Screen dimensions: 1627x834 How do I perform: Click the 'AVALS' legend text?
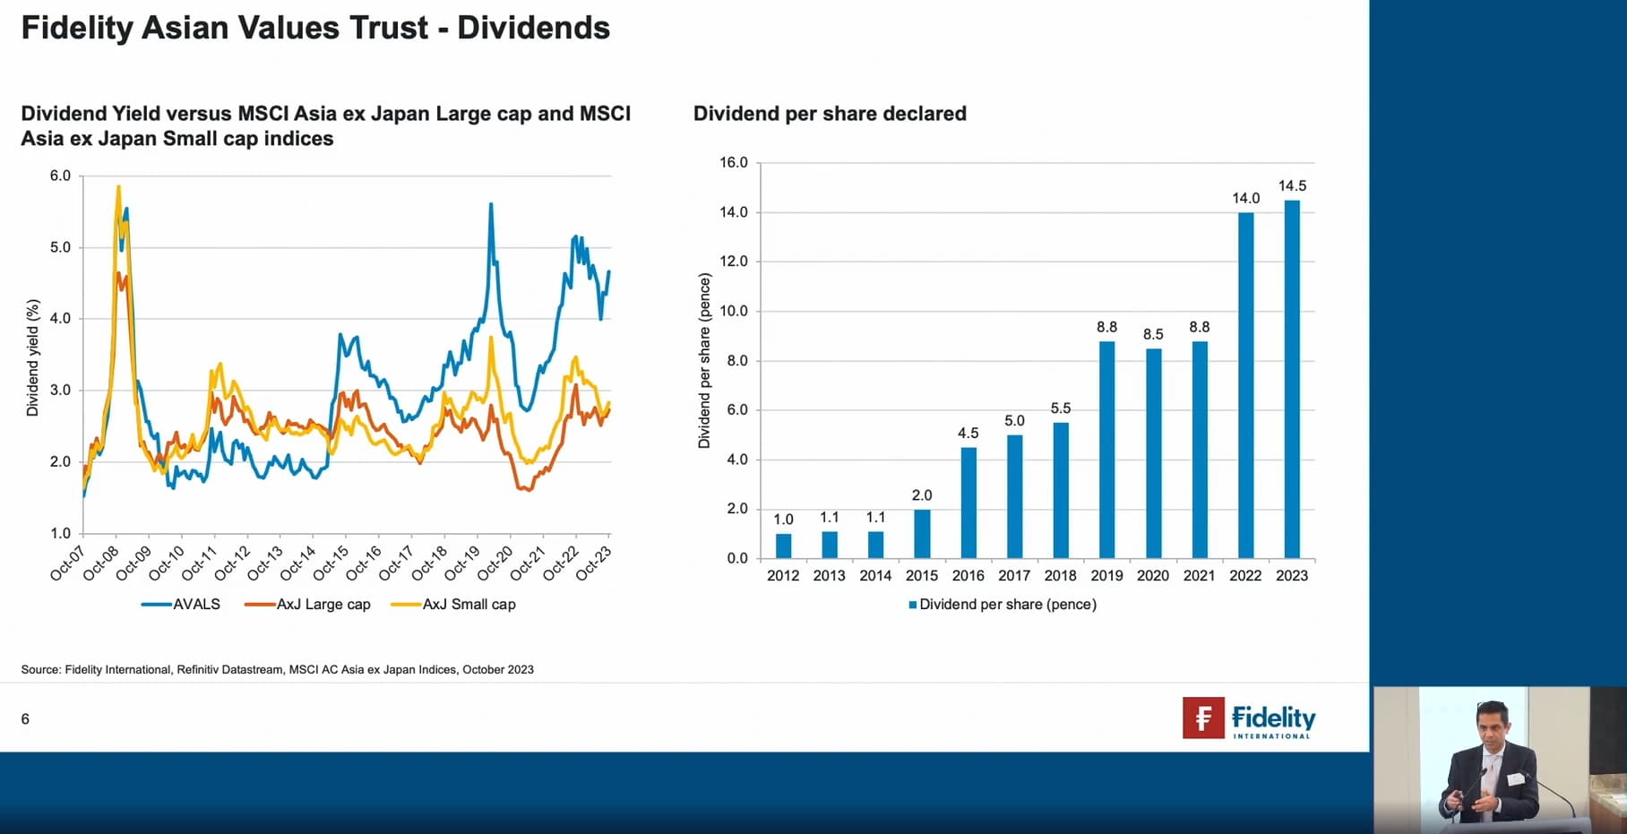[x=196, y=605]
